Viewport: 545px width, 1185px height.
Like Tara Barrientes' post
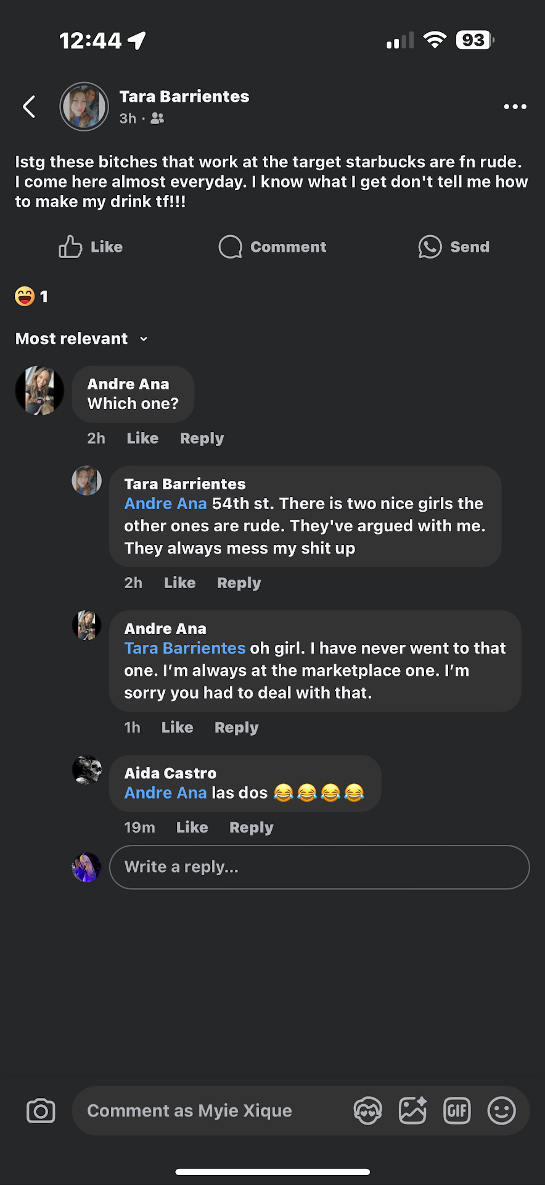point(91,247)
